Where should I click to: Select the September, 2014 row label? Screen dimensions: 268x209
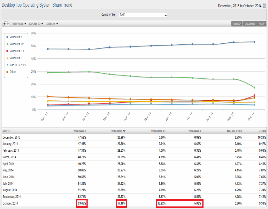click(x=11, y=197)
